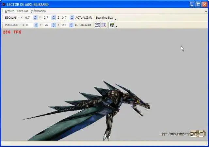The width and height of the screenshot is (209, 147).
Task: Click the scale Y spinner arrows
Action: (x=54, y=18)
